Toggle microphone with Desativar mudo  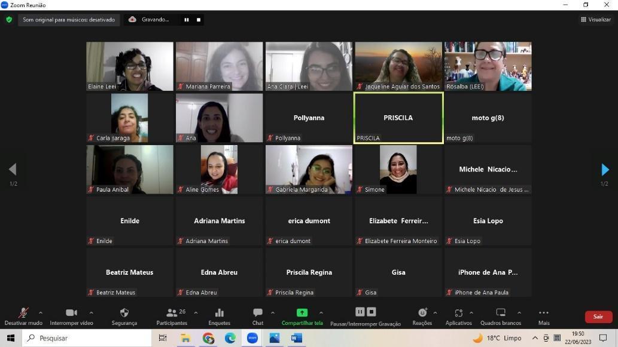coord(23,317)
